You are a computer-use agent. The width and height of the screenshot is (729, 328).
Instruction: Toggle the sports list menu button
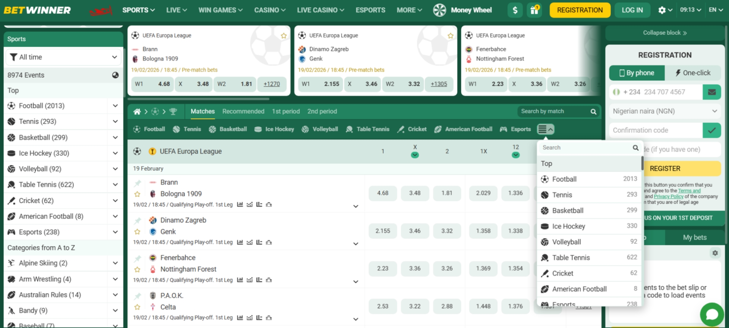(546, 129)
